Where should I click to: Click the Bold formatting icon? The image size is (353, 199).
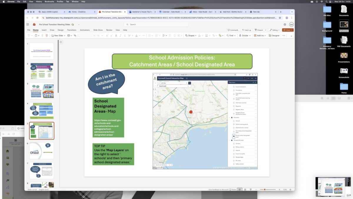click(x=116, y=35)
